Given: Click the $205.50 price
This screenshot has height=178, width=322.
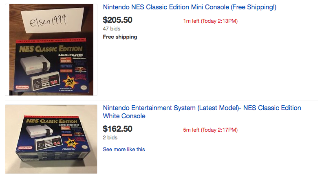Looking at the screenshot, I should [117, 20].
